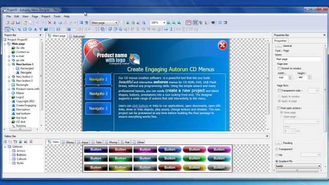Click the green icon in Gallery Bar toolbar

pyautogui.click(x=21, y=142)
